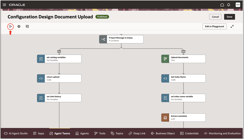Click the set catalog variables node icon
Screen dimensions: 244x139
tap(41, 59)
